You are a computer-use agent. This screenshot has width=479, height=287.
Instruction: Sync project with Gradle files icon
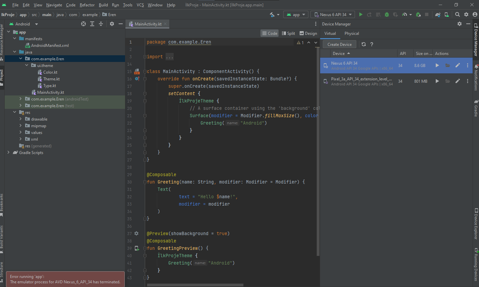(438, 14)
